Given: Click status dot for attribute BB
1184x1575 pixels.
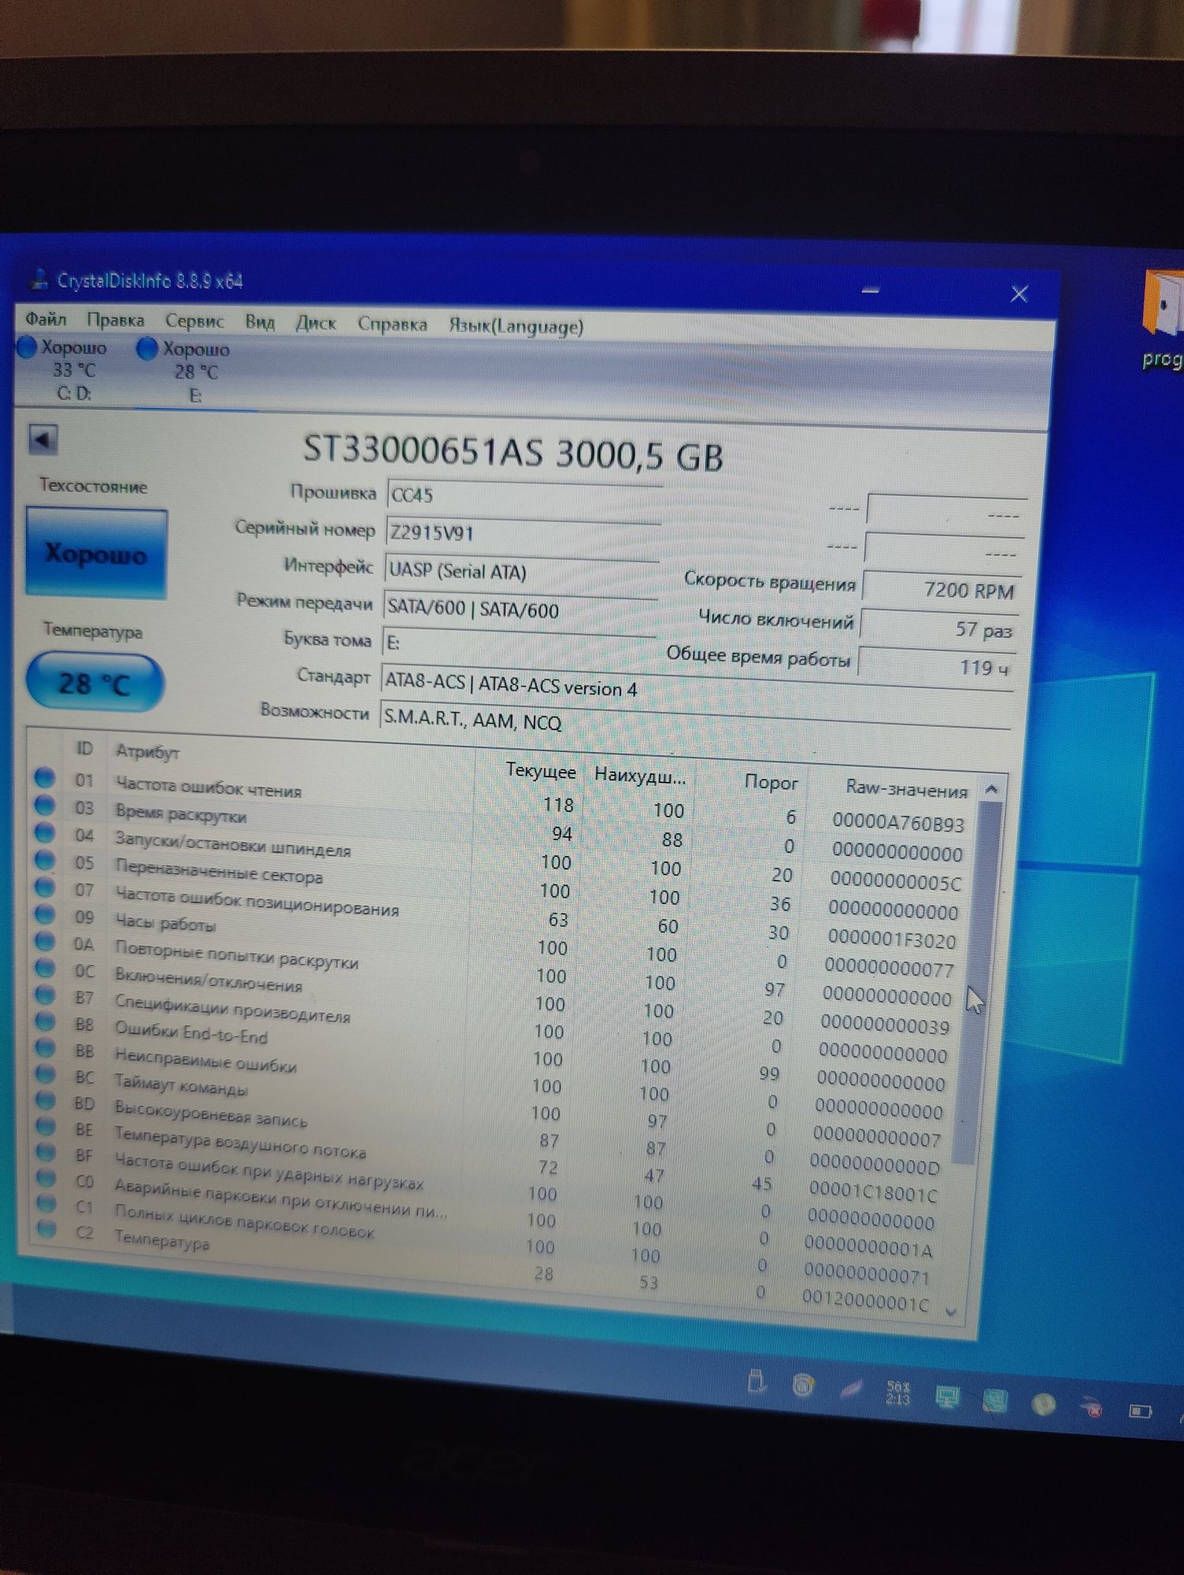Looking at the screenshot, I should coord(46,1048).
